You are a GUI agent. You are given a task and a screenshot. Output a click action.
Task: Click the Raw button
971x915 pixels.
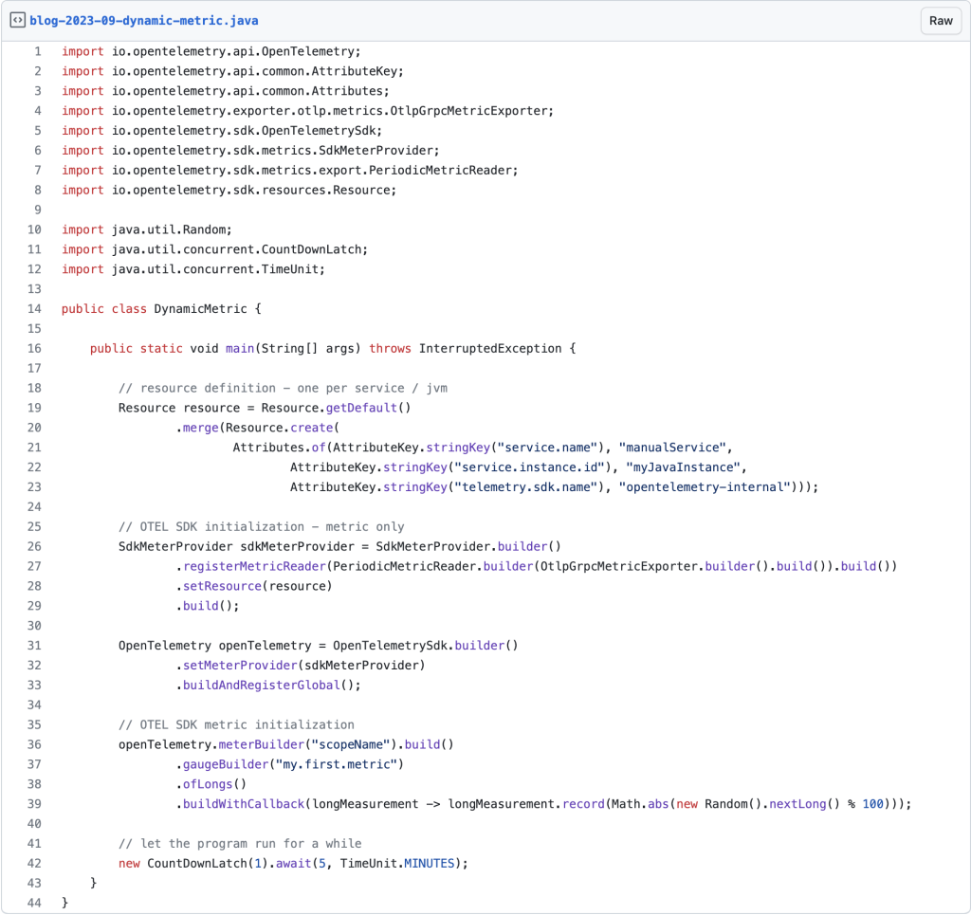[940, 20]
